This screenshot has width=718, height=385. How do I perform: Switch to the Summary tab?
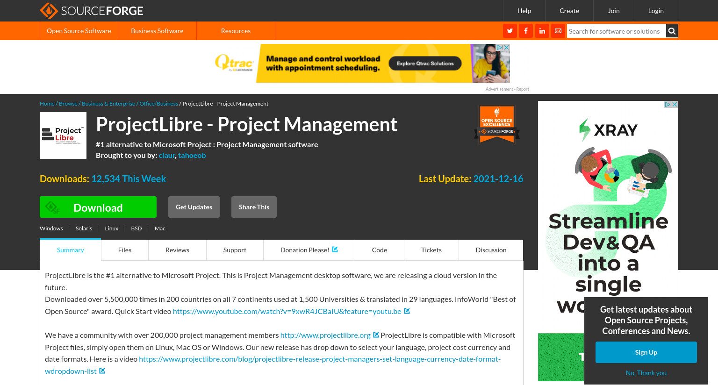[71, 250]
